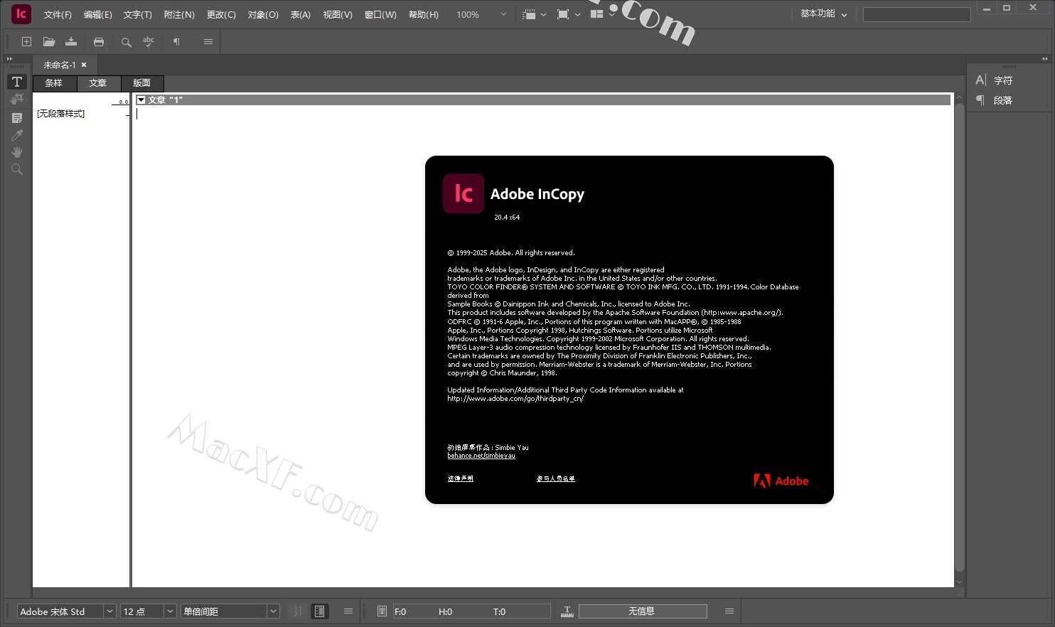Expand the toolbox with the double arrow
The width and height of the screenshot is (1055, 627).
pyautogui.click(x=9, y=59)
